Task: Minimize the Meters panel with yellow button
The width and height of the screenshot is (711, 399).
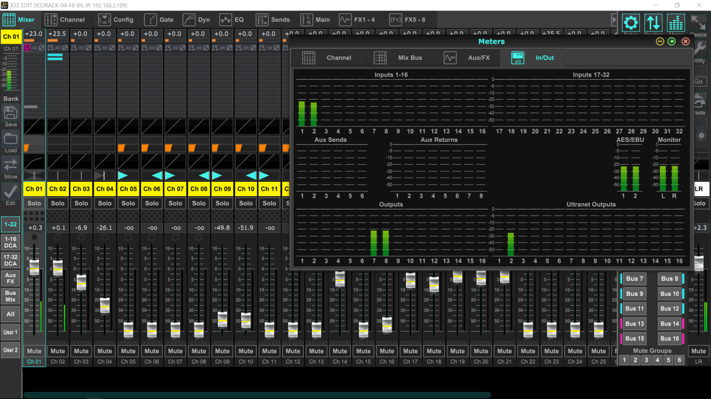Action: [660, 42]
